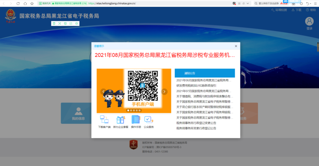Open the 帮助 help link
This screenshot has height=166, width=319.
point(311,10)
